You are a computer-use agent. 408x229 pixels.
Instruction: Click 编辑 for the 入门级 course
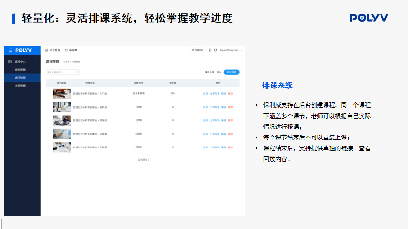[x=224, y=94]
